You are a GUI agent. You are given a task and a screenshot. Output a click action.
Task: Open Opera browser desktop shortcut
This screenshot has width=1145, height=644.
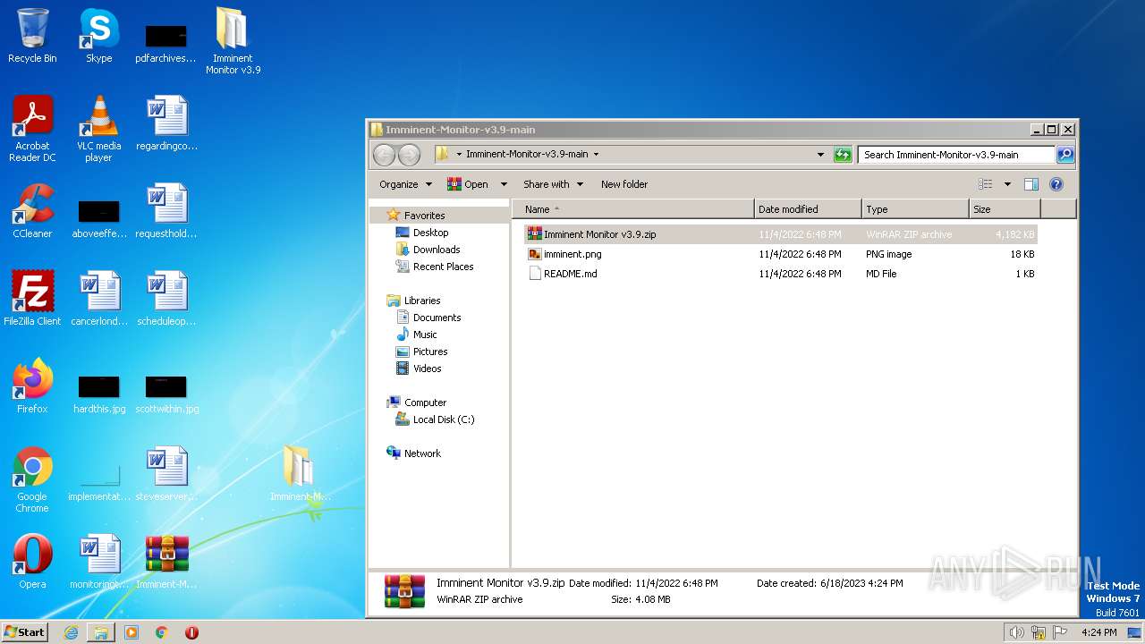[x=32, y=562]
